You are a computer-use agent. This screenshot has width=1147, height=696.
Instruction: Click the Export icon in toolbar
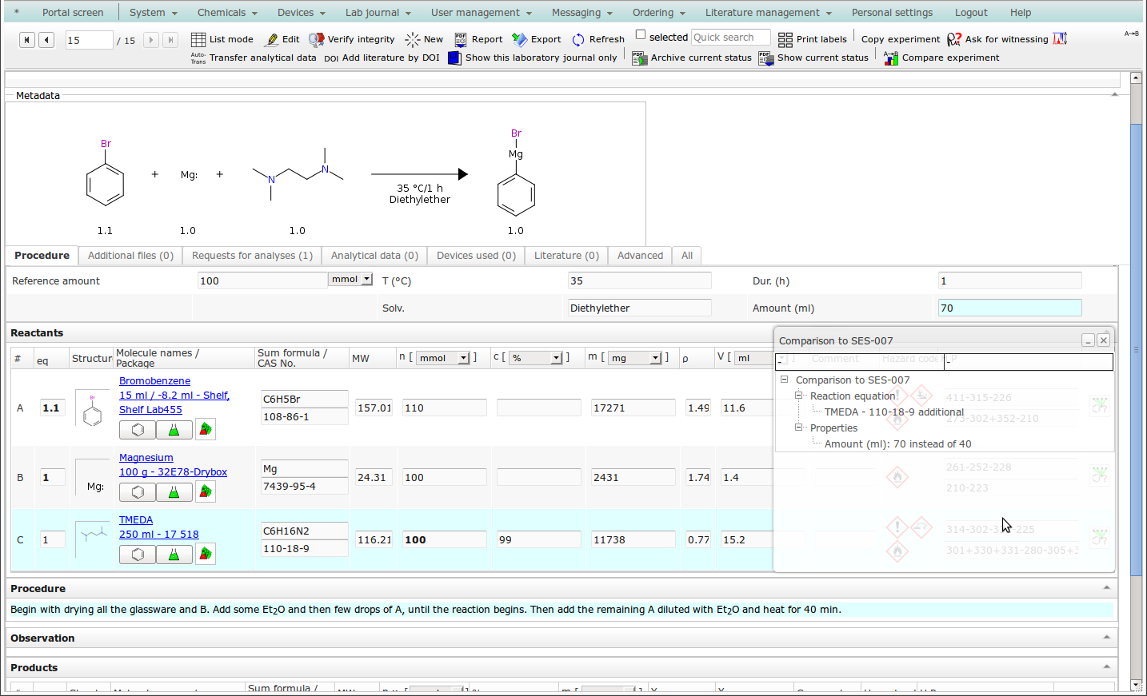coord(520,39)
